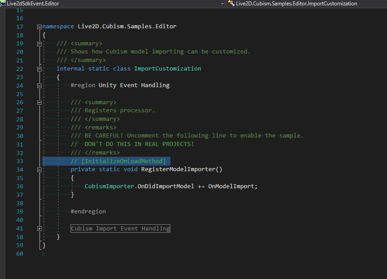Collapse the namespace block on line 17

click(x=40, y=27)
